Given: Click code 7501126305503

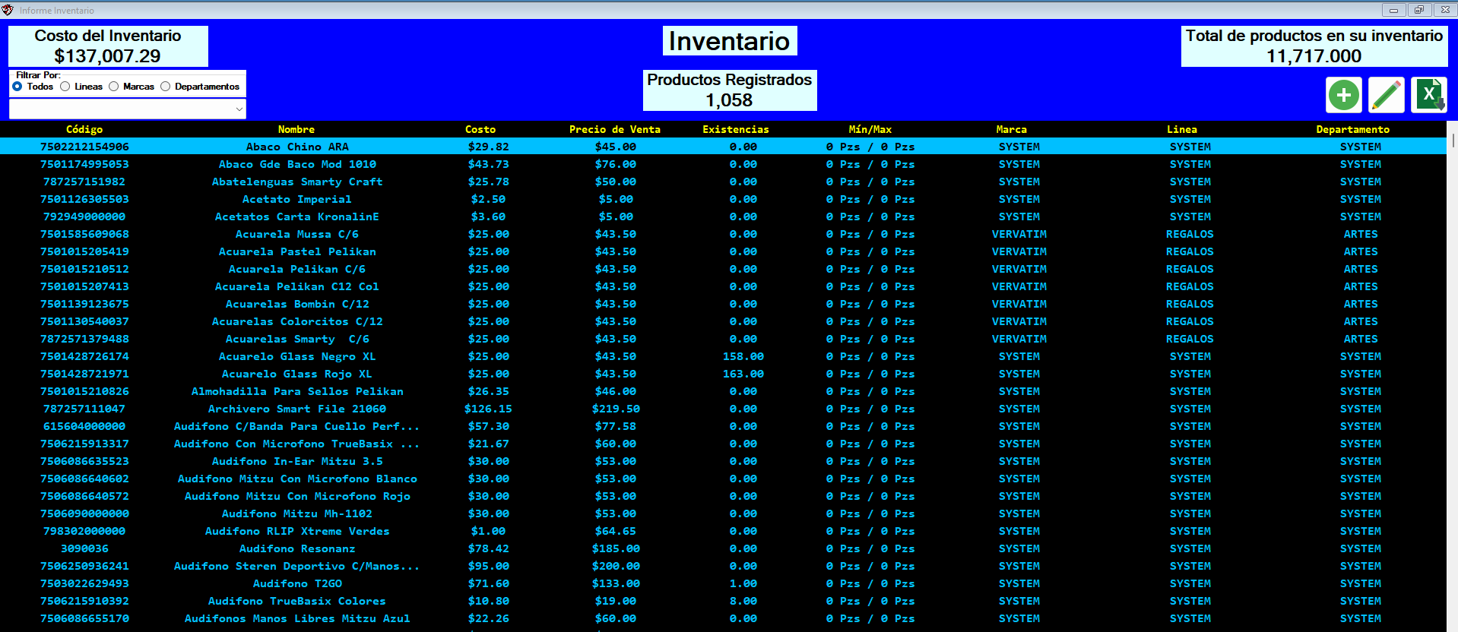Looking at the screenshot, I should pos(84,199).
